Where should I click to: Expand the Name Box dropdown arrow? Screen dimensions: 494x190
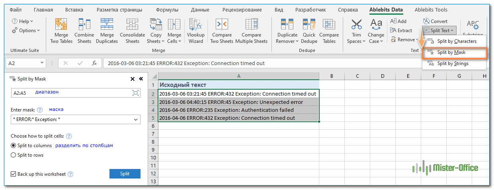tap(42, 63)
